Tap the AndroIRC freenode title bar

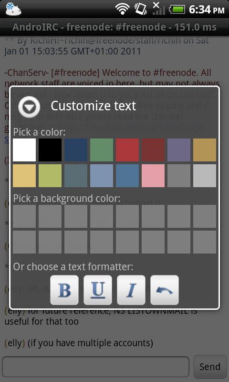pyautogui.click(x=114, y=27)
